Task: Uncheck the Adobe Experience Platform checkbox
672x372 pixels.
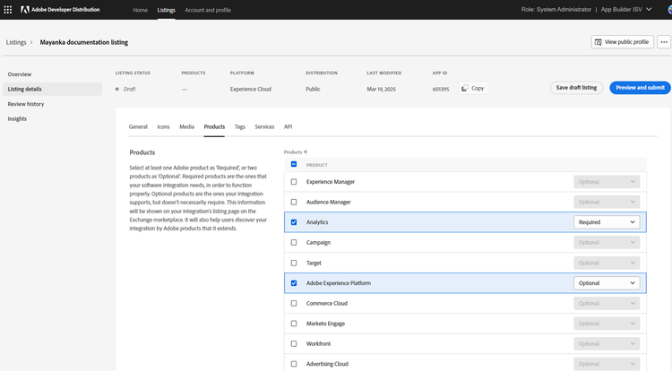Action: (x=294, y=283)
